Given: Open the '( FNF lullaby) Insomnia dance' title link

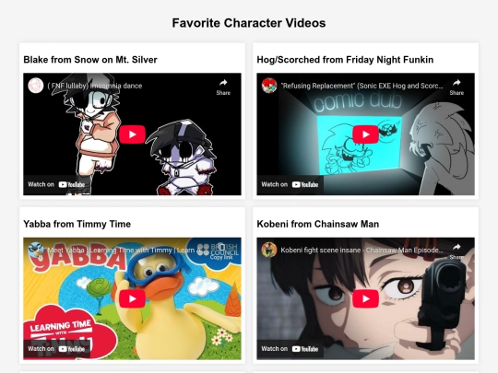Looking at the screenshot, I should (95, 86).
